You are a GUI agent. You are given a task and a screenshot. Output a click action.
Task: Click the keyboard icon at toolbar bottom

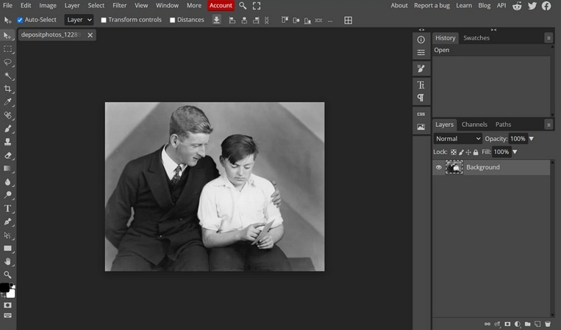click(7, 316)
